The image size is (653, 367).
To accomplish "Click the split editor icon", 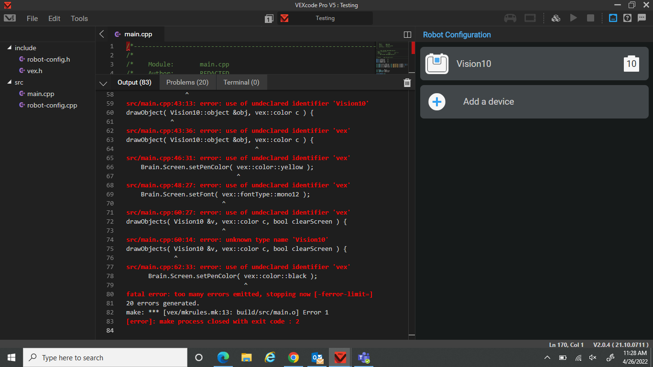I will (x=408, y=34).
